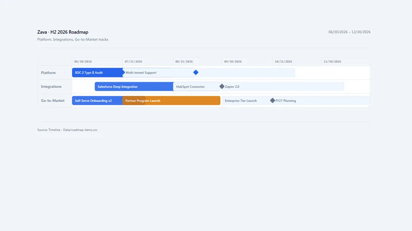This screenshot has height=231, width=412.
Task: Click the 10/31/2026 column header
Action: [283, 62]
